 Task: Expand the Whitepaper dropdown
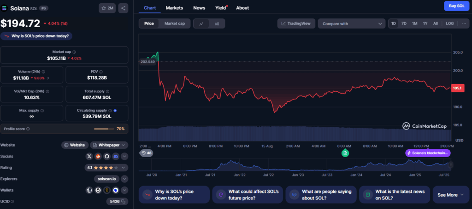pos(109,145)
